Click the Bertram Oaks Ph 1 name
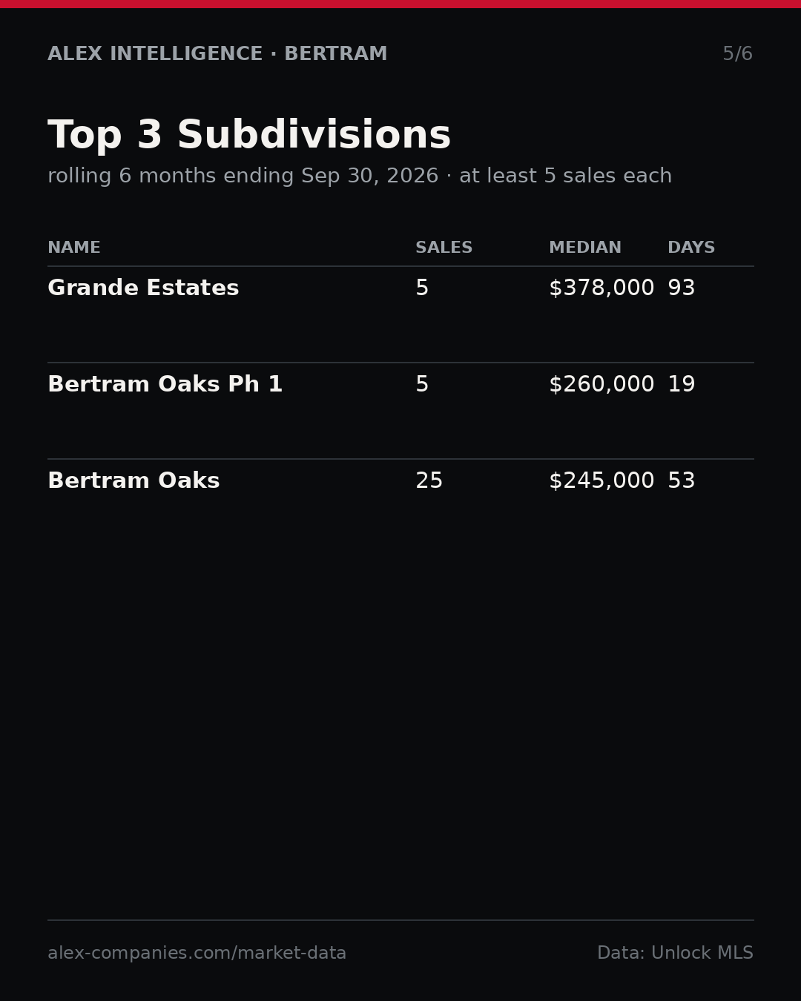This screenshot has height=1001, width=801. [165, 385]
